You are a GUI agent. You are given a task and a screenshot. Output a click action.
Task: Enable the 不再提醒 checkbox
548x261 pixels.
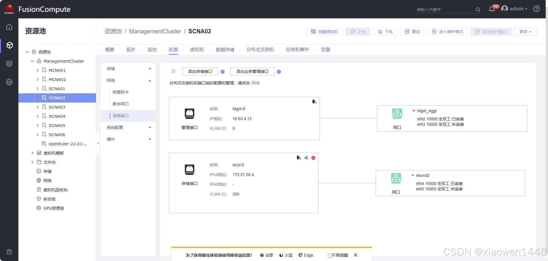(330, 256)
